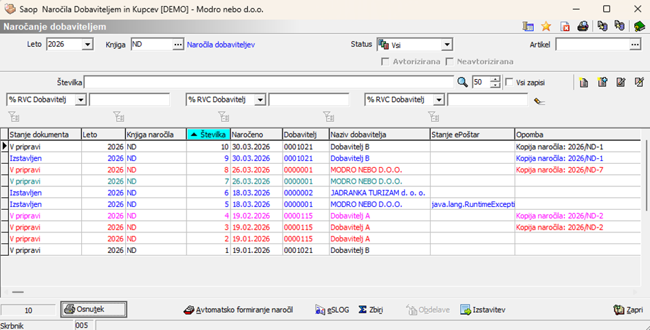Image resolution: width=650 pixels, height=330 pixels.
Task: Focus the Številka search input field
Action: (269, 82)
